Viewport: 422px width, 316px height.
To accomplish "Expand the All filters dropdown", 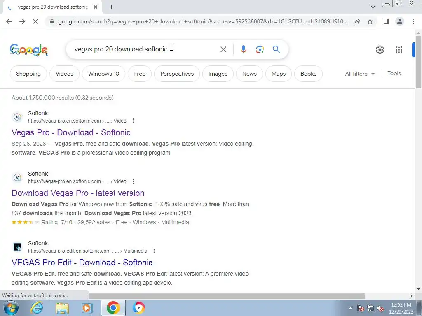I will point(360,74).
